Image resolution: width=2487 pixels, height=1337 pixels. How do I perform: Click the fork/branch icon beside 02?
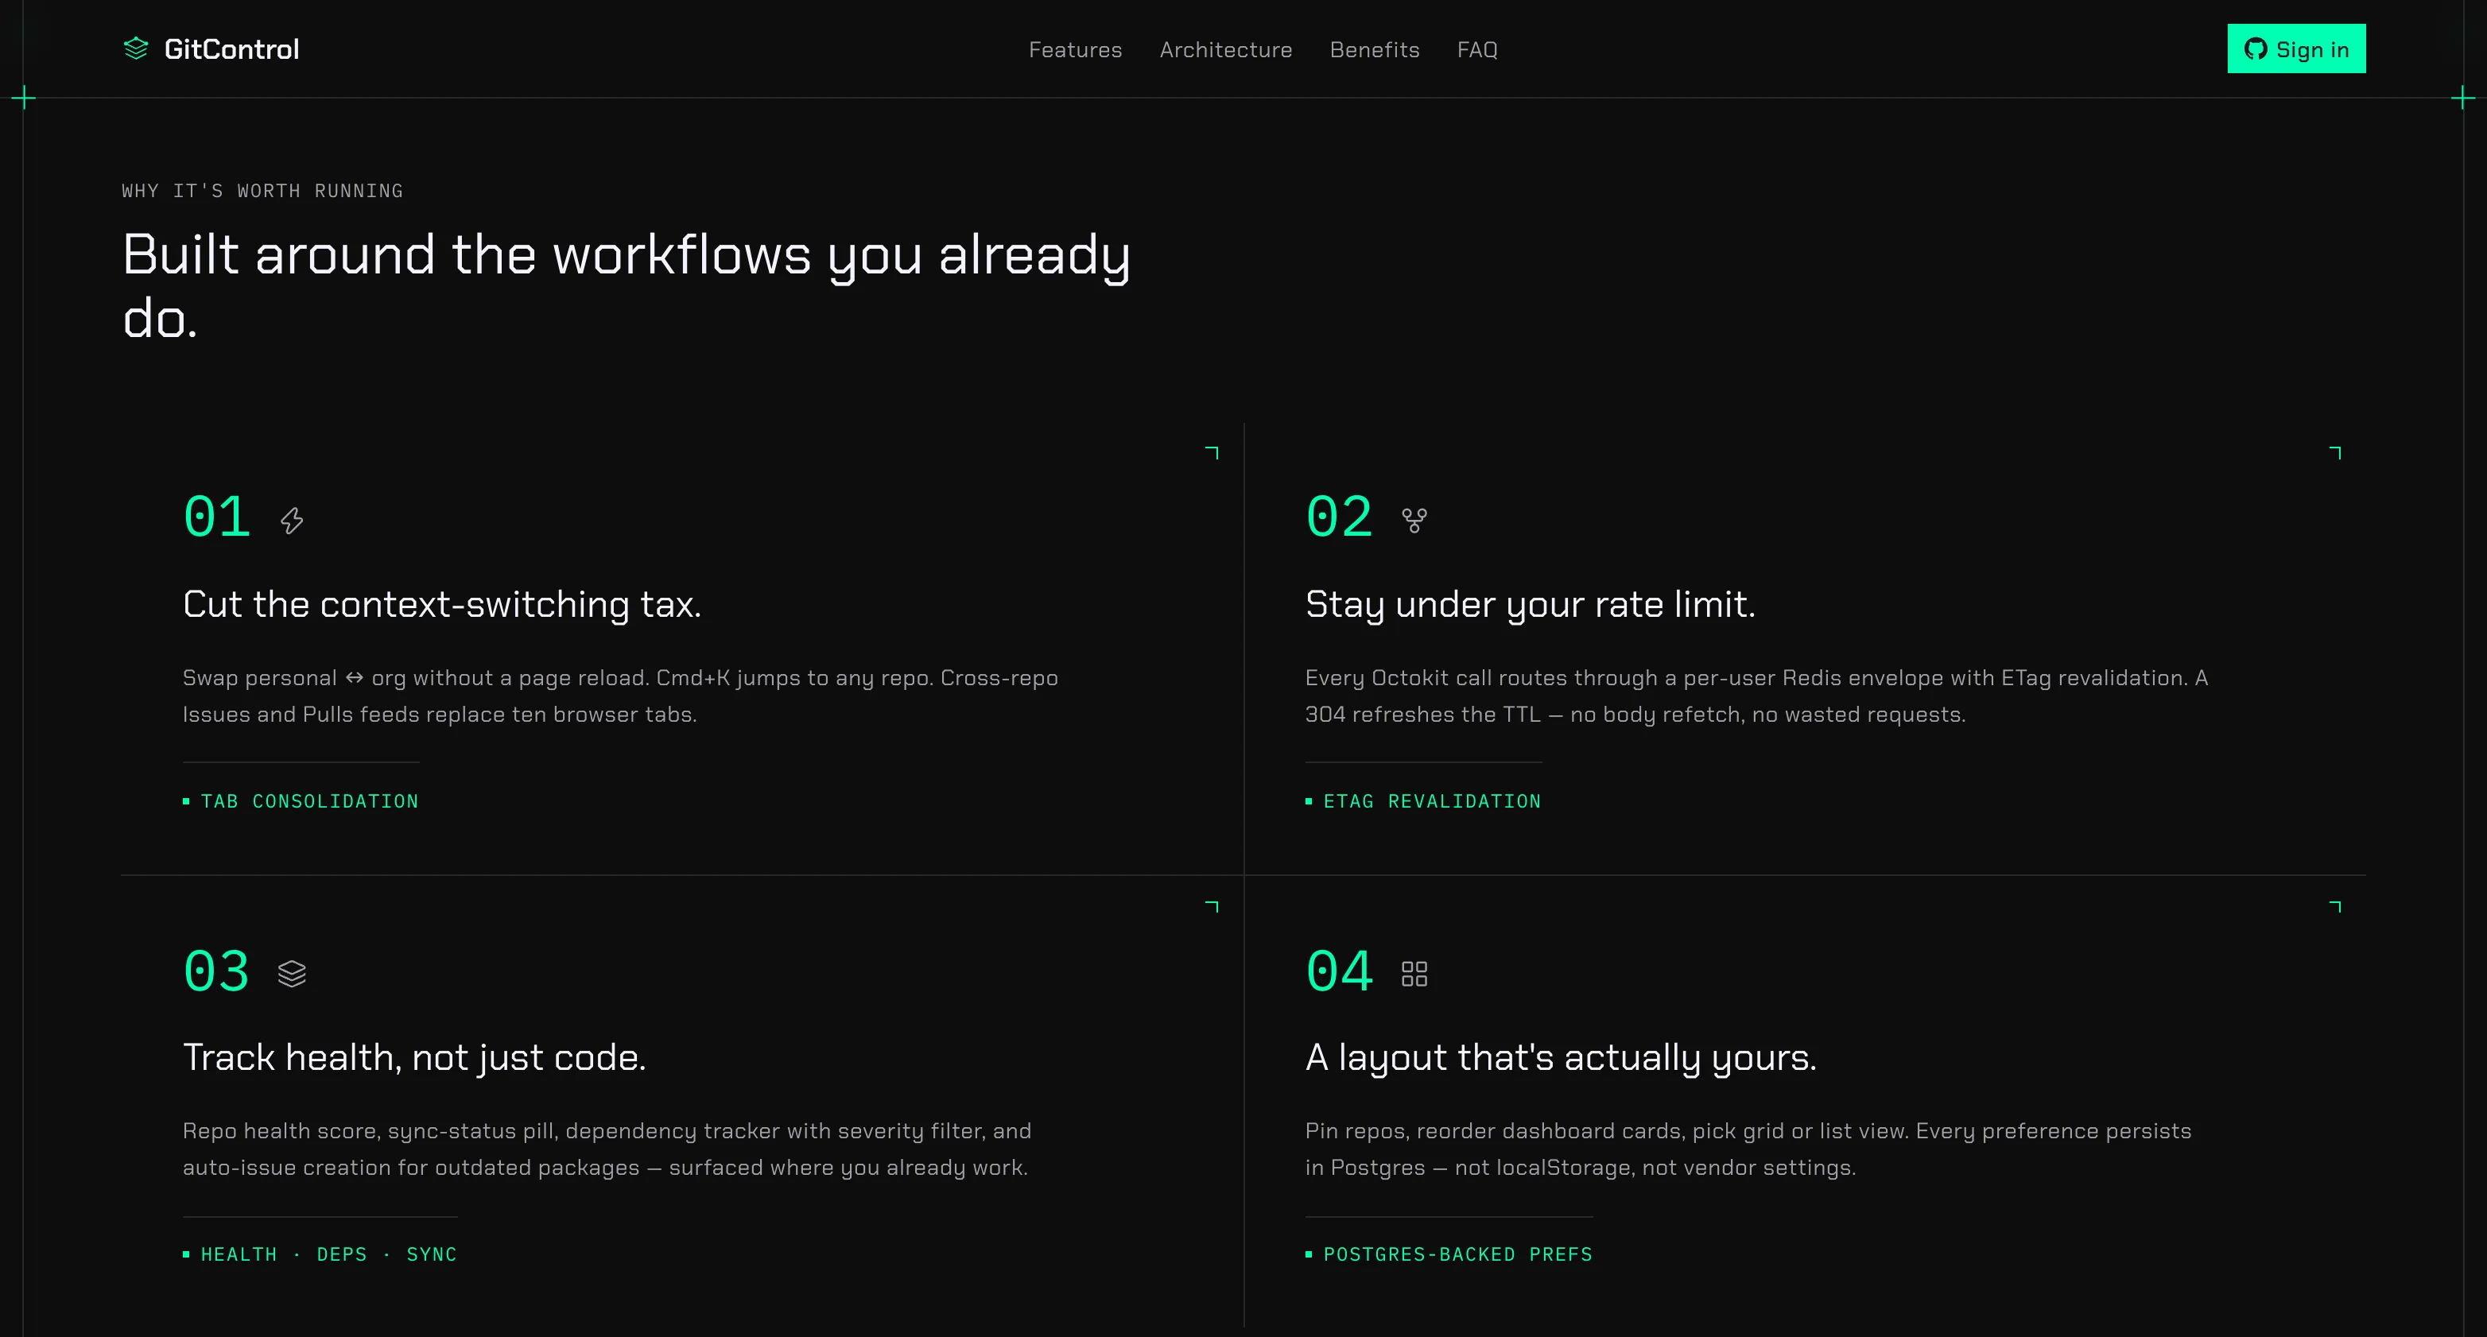point(1414,521)
